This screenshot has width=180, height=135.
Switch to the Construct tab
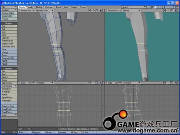(49, 7)
